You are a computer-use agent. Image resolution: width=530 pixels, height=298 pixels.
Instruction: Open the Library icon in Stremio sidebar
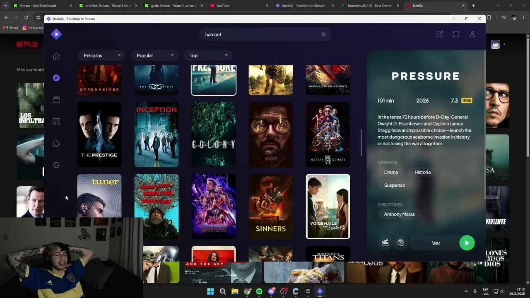[56, 100]
